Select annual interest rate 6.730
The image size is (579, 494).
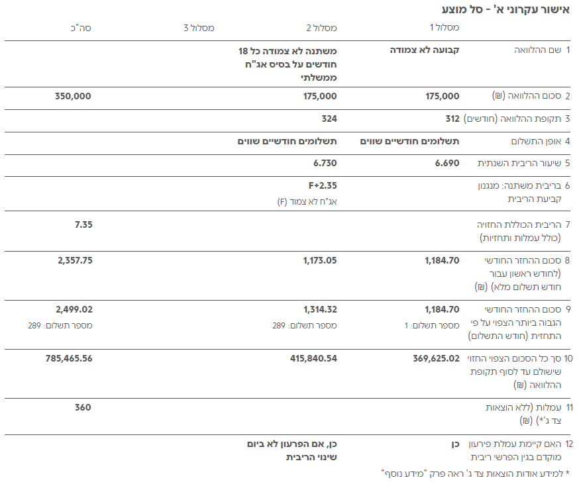pos(325,163)
